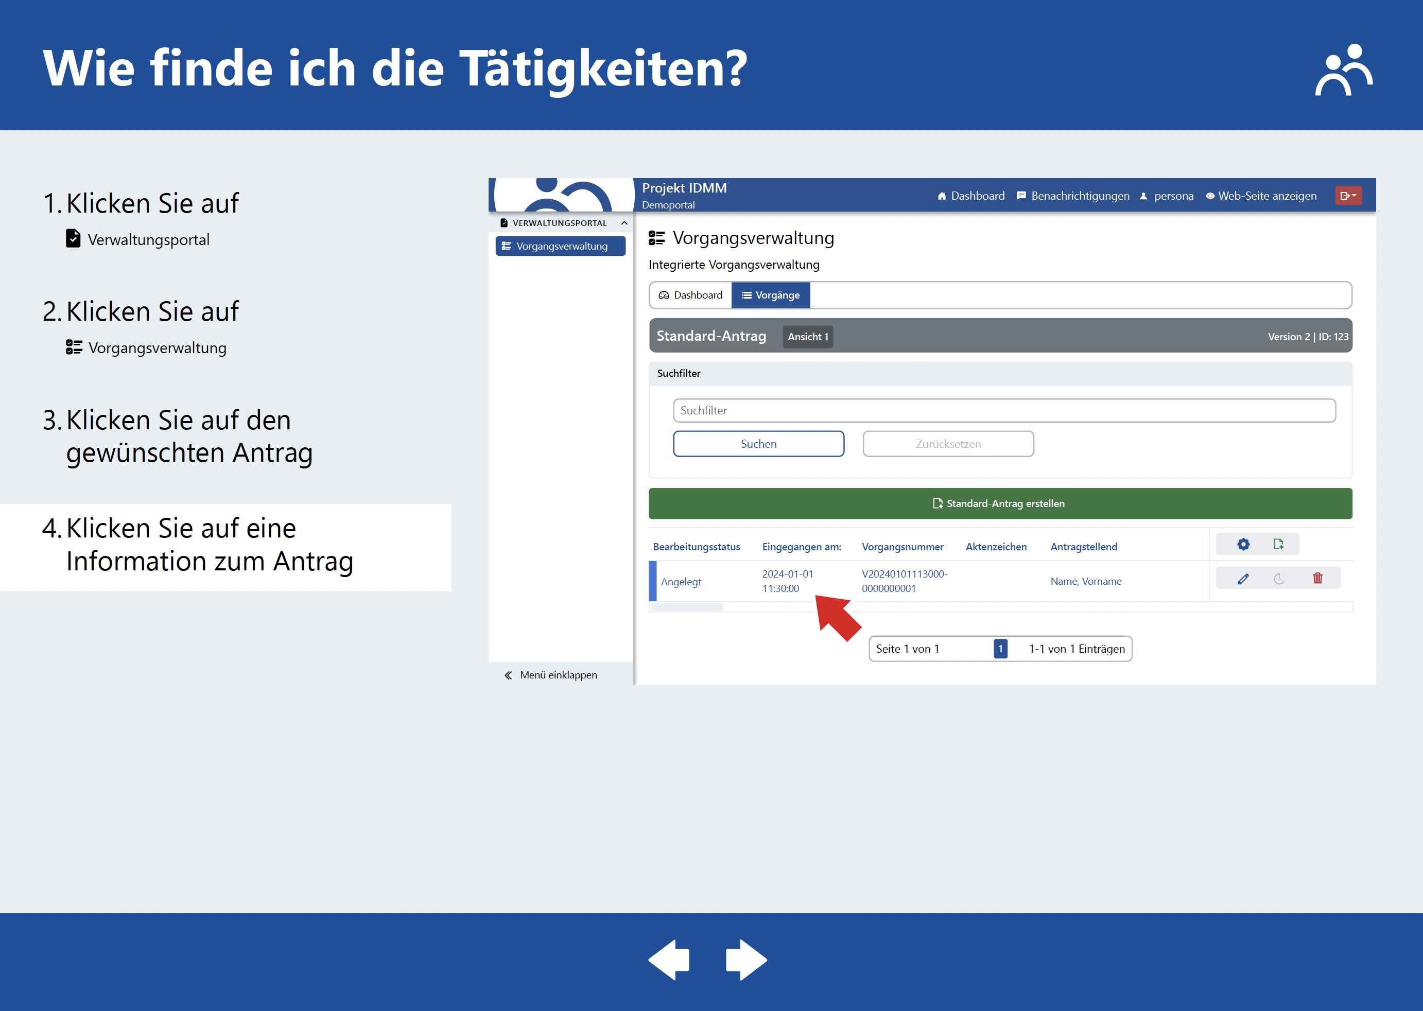Click the Standard-Antrag erstellen green button
Image resolution: width=1423 pixels, height=1011 pixels.
coord(1000,503)
